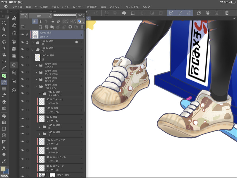237x178 pixels.
Task: Click the Fill icon in command bar
Action: tap(124, 13)
